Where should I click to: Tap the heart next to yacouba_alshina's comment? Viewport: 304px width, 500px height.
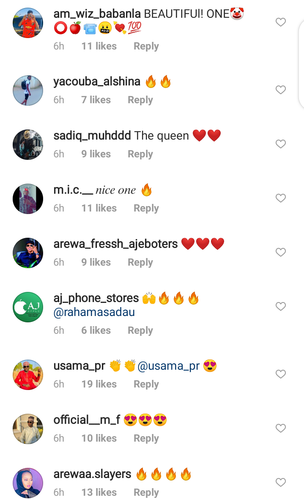pyautogui.click(x=280, y=90)
